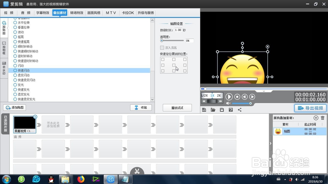Edit the 持续时长 duration field
The height and width of the screenshot is (184, 328).
coord(178,30)
